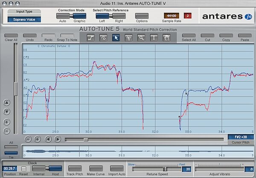Click the Select All button
Screen dimensions: 256x178
(189, 36)
